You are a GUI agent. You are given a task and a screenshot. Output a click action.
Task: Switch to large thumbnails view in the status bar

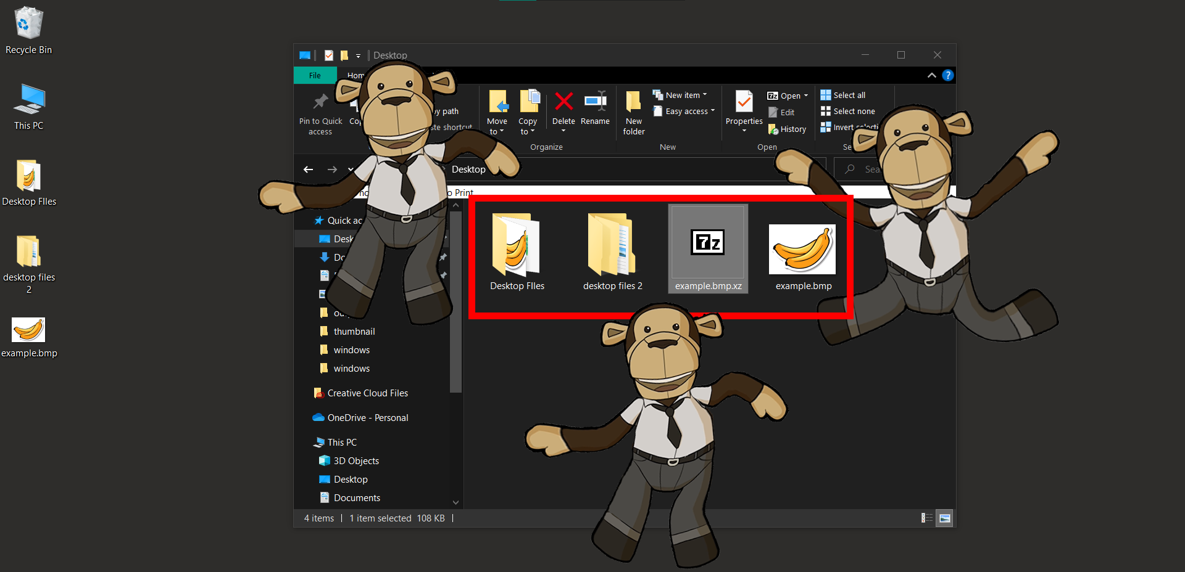coord(944,518)
